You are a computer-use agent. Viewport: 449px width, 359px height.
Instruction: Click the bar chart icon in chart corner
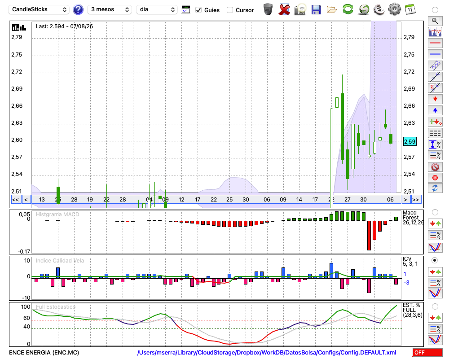click(x=19, y=27)
